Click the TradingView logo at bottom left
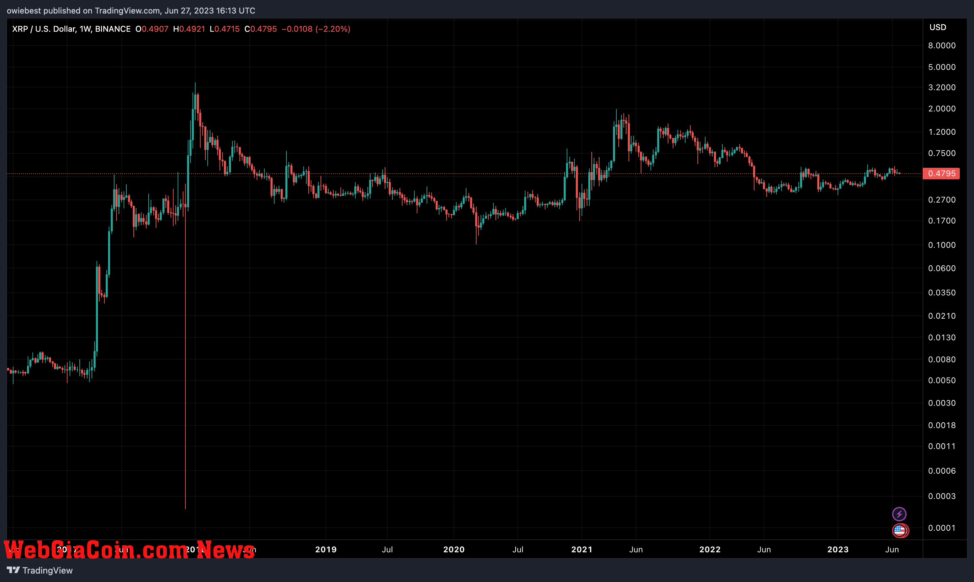This screenshot has height=582, width=974. click(40, 570)
